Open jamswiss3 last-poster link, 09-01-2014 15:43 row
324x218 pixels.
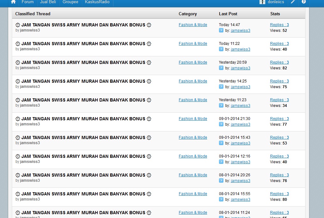coord(240,143)
